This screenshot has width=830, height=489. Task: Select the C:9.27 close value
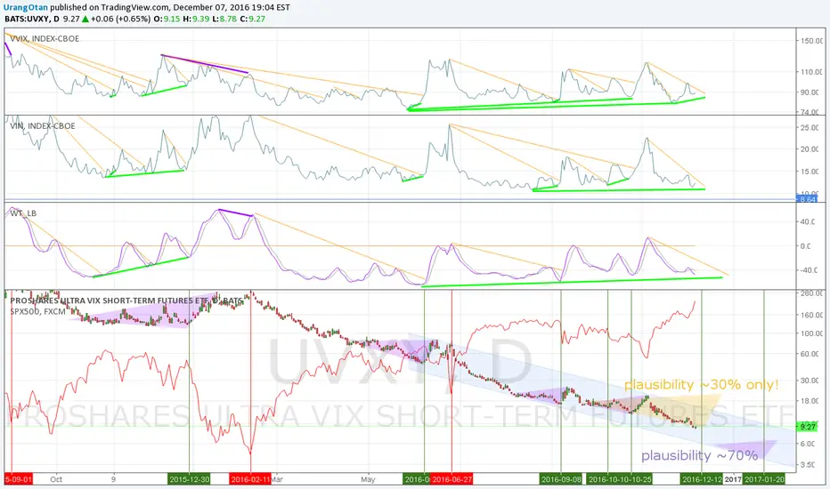[x=253, y=19]
